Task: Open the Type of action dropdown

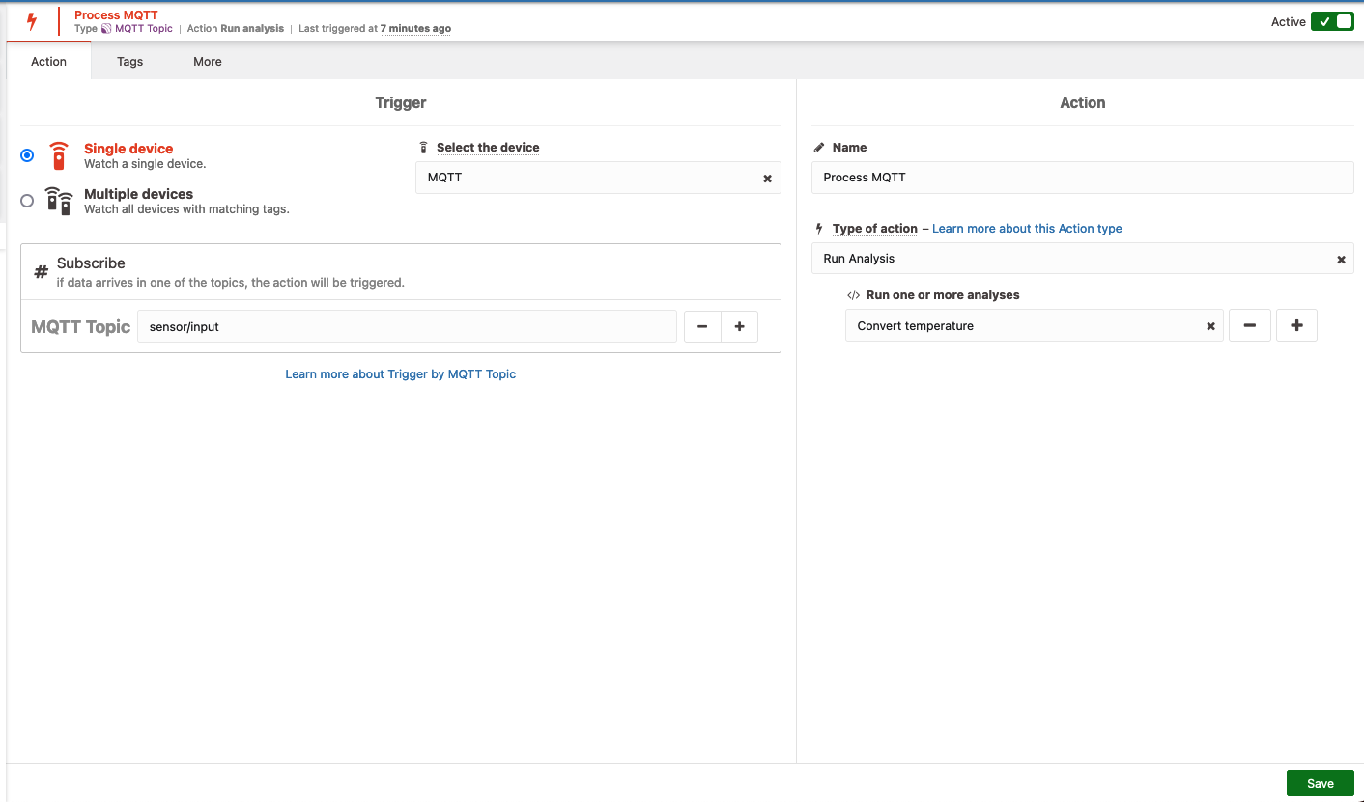Action: tap(1082, 259)
